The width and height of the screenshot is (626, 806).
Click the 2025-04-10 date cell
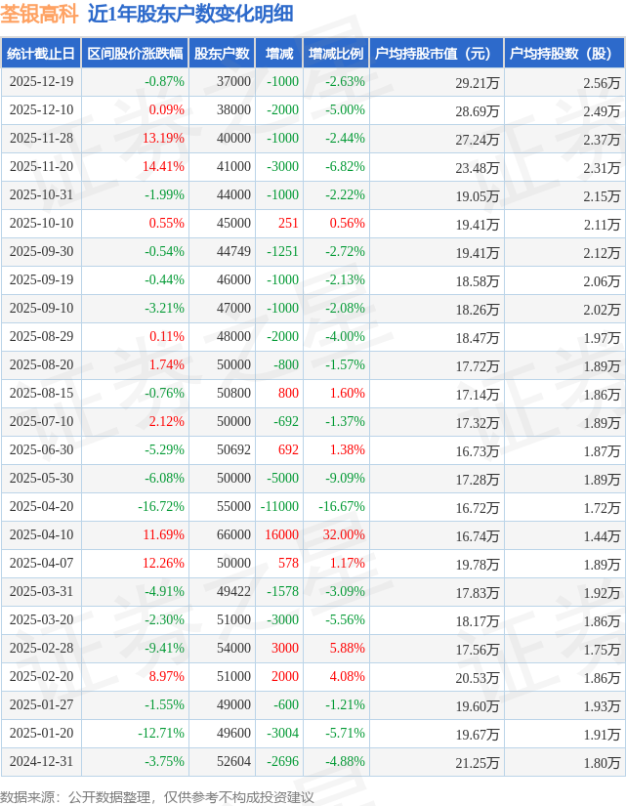click(x=40, y=535)
